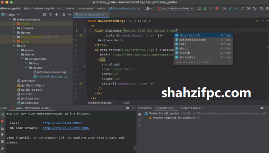Open Search Everywhere magnifier

click(261, 8)
